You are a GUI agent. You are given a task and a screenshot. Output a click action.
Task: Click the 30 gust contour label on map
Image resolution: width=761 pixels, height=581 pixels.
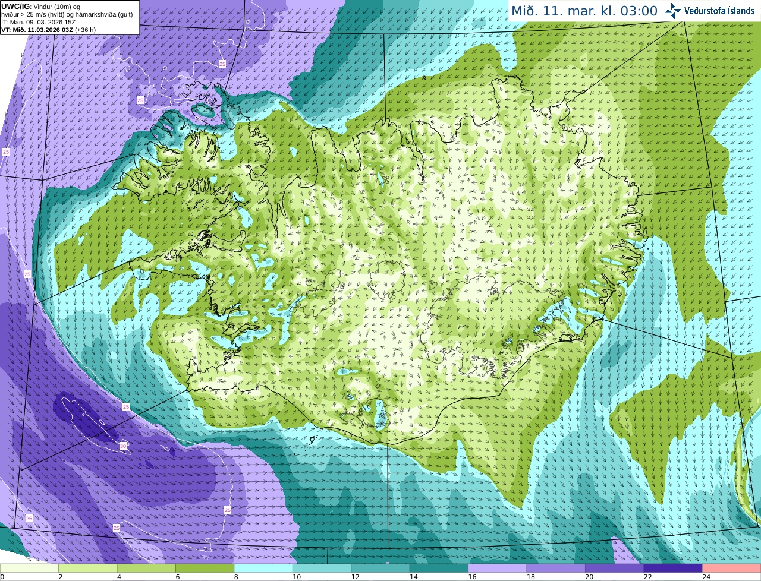(122, 446)
